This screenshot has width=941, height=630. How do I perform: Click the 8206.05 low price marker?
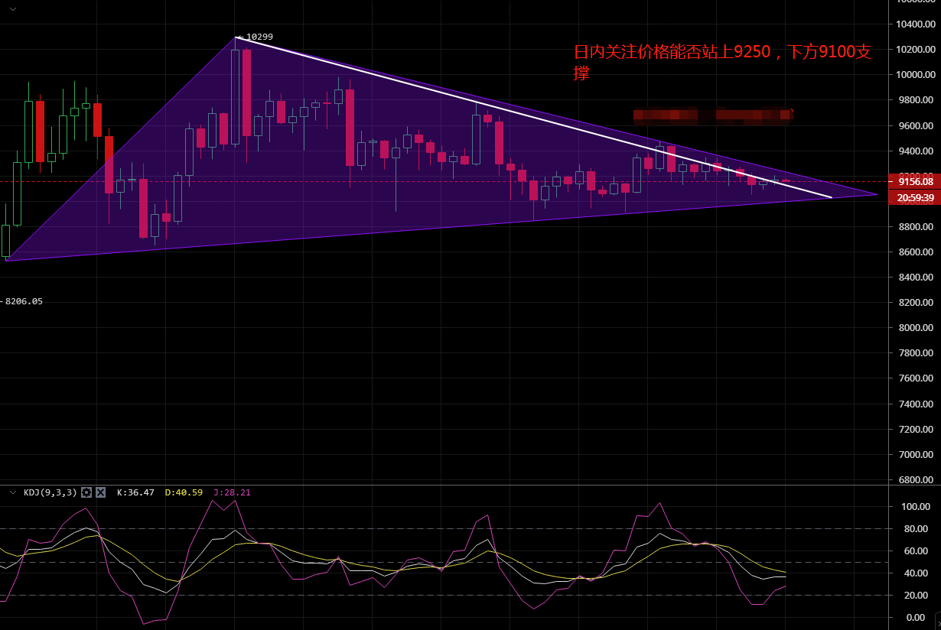click(24, 301)
